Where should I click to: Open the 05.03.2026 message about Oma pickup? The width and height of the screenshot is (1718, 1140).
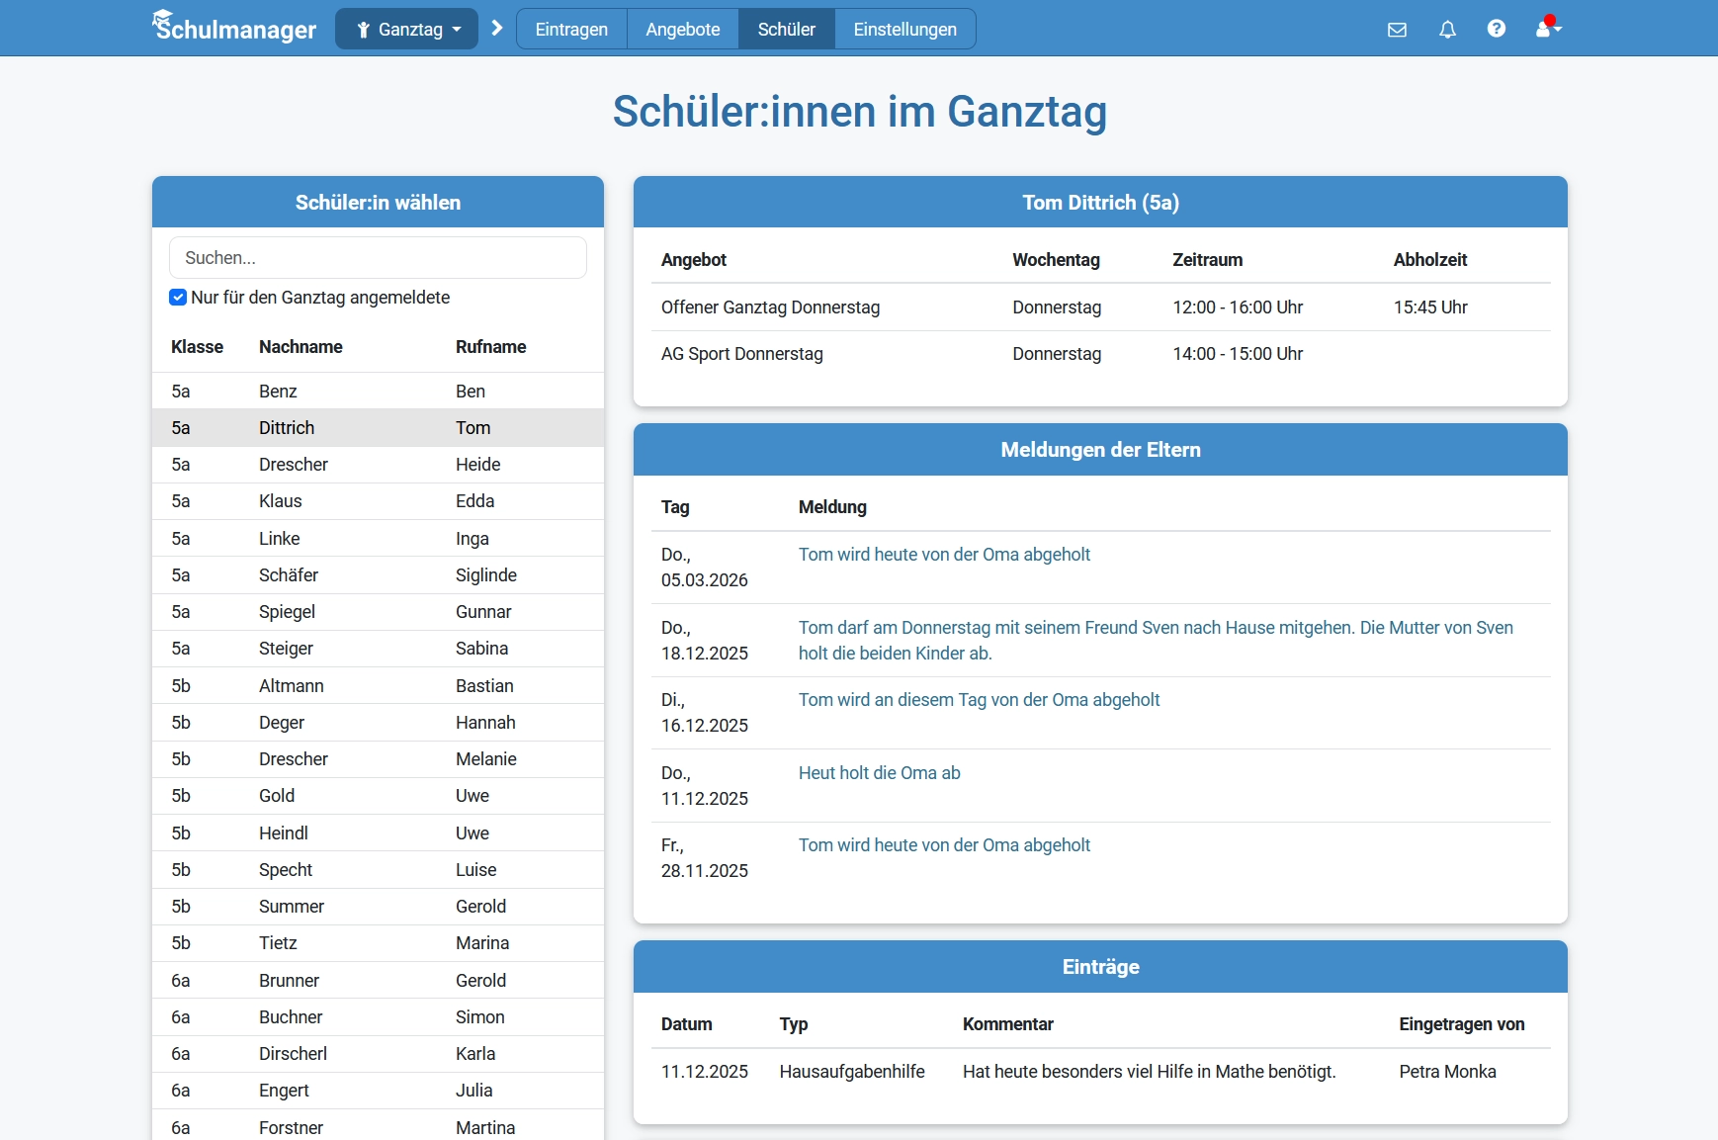coord(944,555)
